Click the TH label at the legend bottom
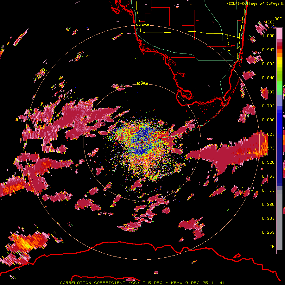Image resolution: width=285 pixels, height=285 pixels. coord(272,247)
